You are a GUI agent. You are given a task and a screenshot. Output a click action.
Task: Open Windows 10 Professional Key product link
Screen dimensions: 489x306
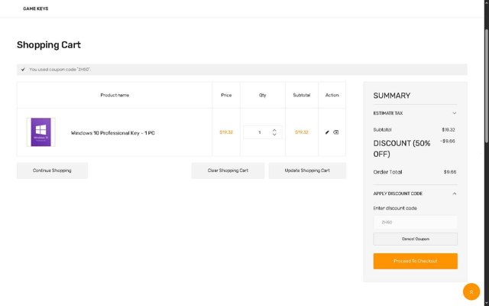click(113, 133)
